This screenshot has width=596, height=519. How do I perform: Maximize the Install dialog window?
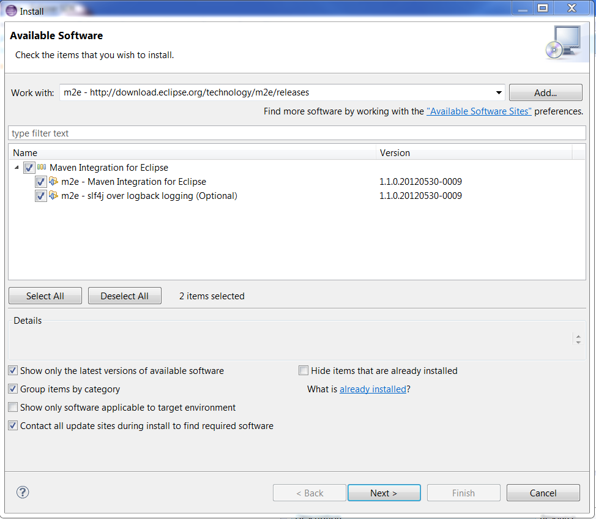(x=543, y=8)
